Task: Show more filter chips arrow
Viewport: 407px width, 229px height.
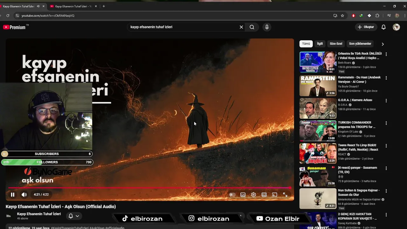Action: click(x=383, y=44)
